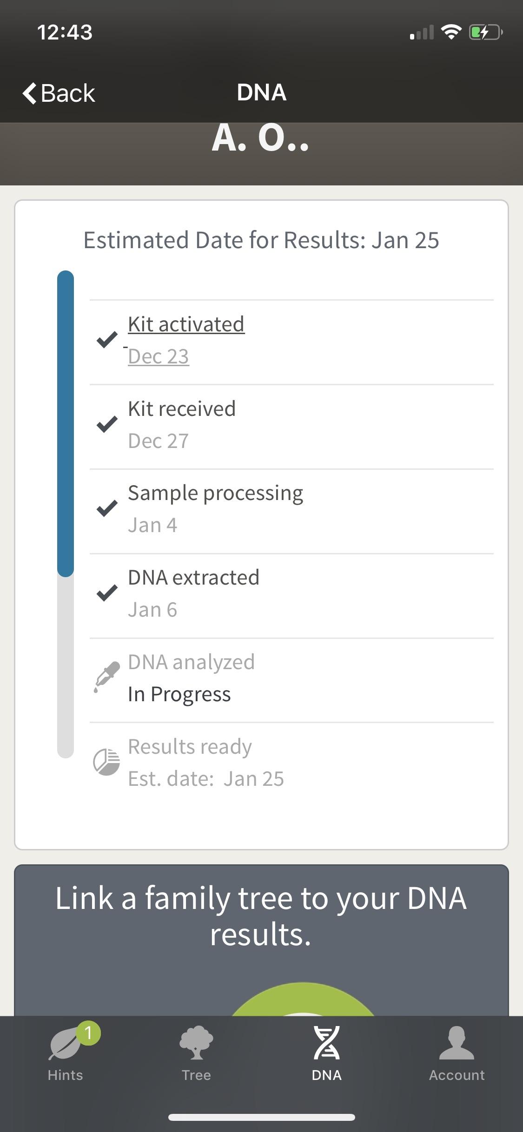Switch to the Account tab label
This screenshot has width=523, height=1132.
pyautogui.click(x=457, y=1075)
